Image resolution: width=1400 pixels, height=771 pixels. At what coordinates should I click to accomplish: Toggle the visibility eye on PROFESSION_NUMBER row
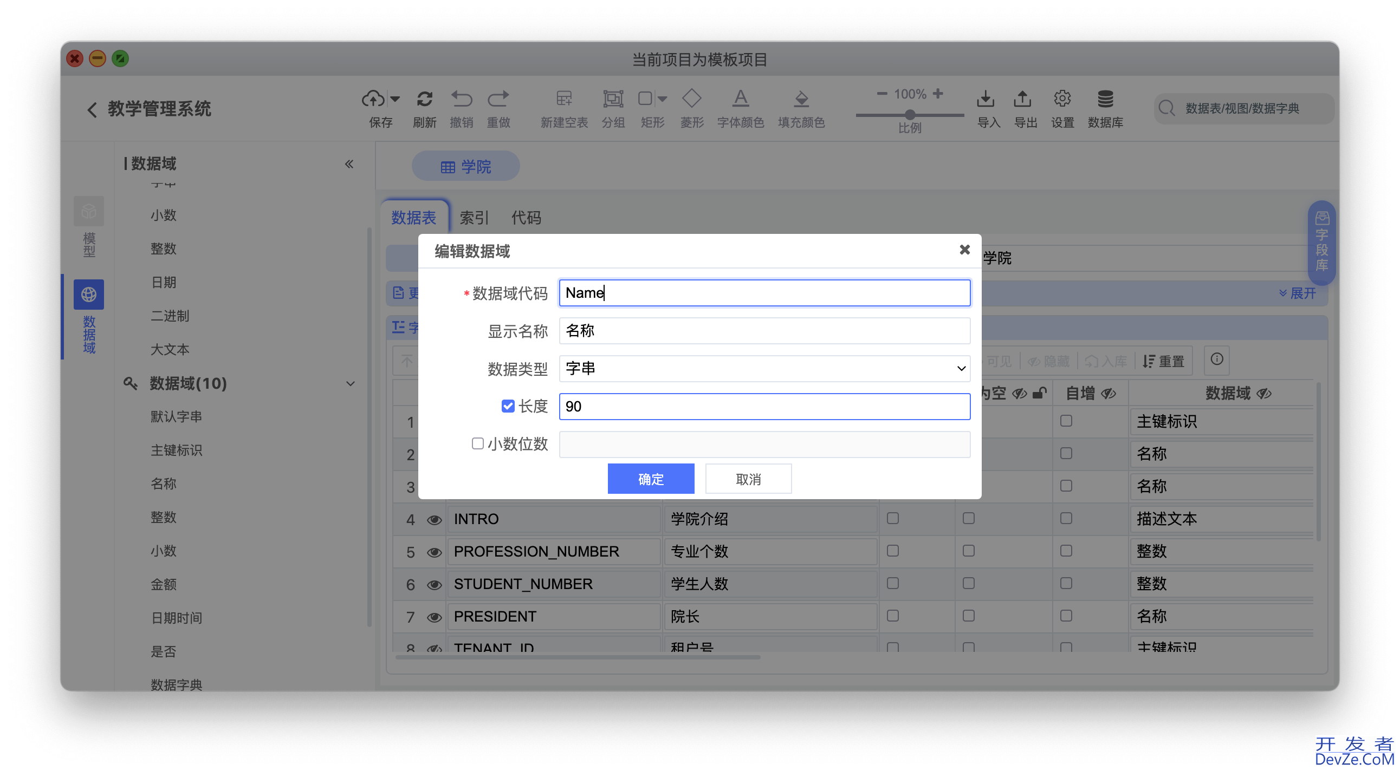(433, 553)
